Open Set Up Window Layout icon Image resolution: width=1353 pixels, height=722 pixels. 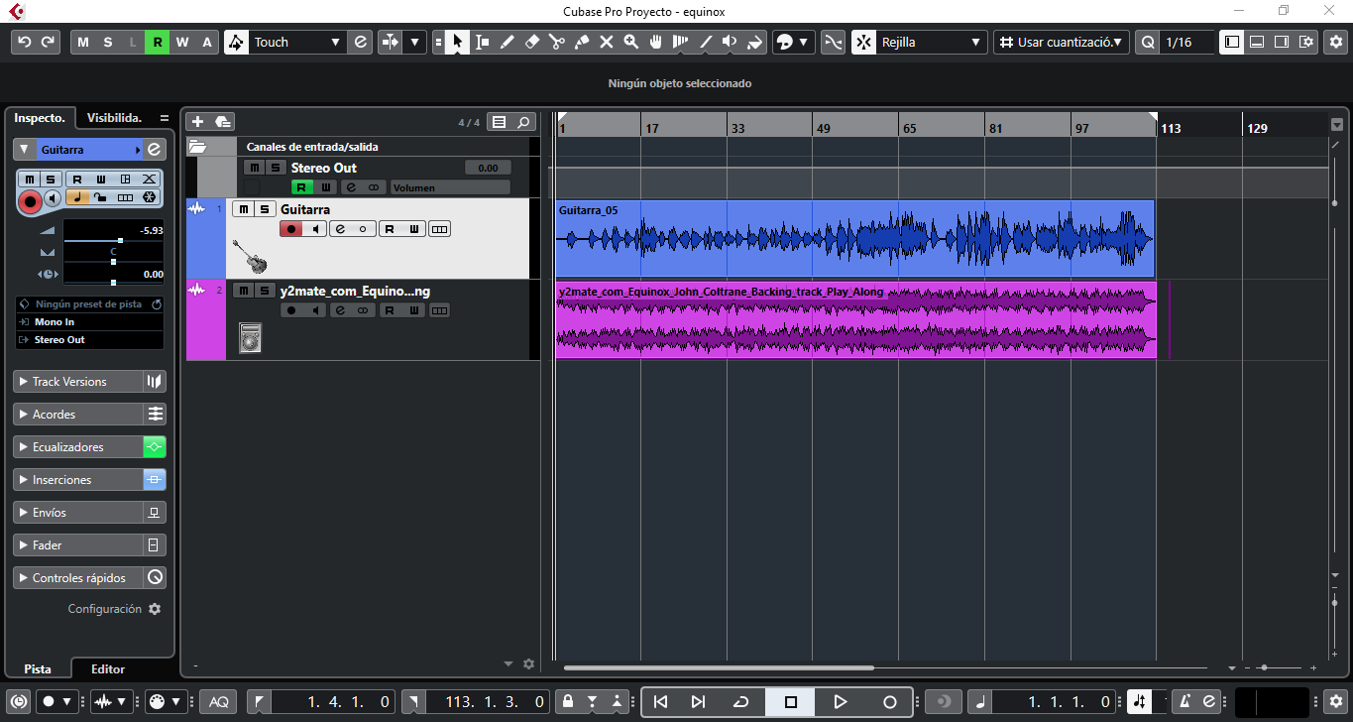pyautogui.click(x=1307, y=42)
